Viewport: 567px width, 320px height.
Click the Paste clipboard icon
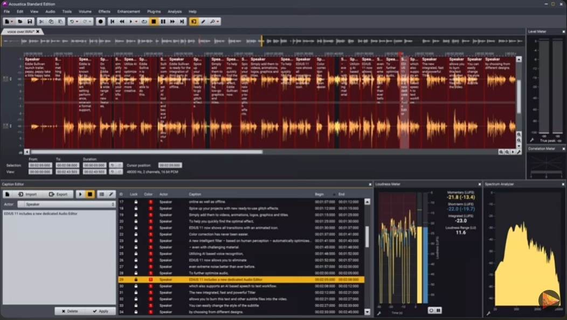click(x=60, y=22)
